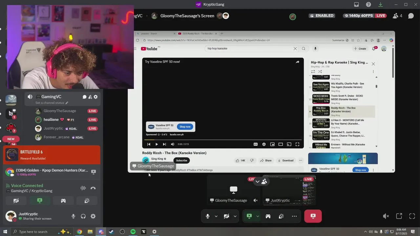Open Steam from the Windows taskbar
420x236 pixels.
click(112, 232)
